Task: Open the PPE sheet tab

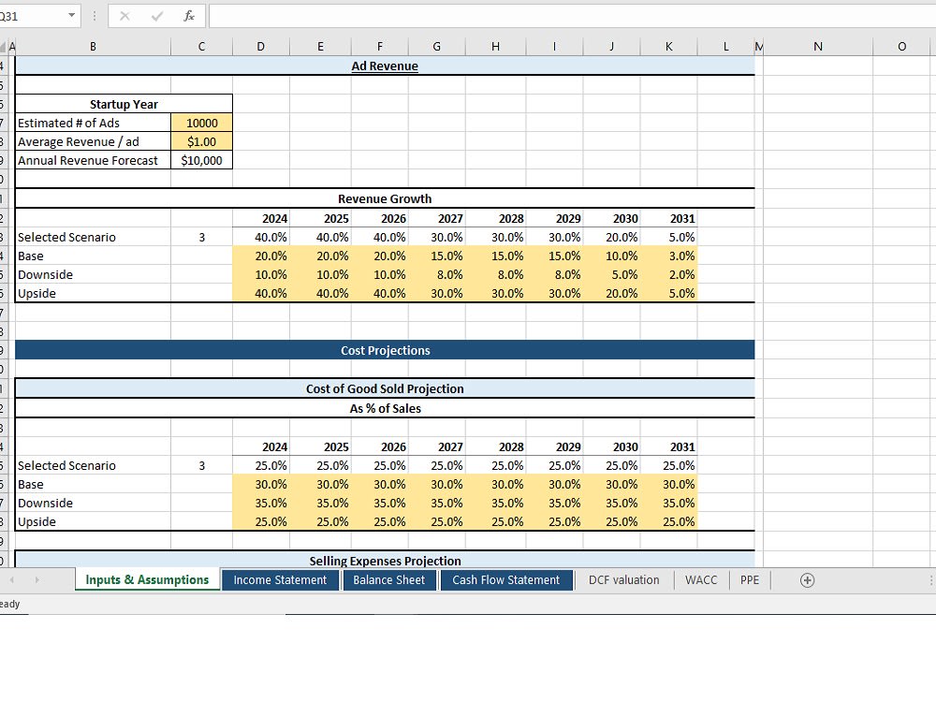Action: 749,580
